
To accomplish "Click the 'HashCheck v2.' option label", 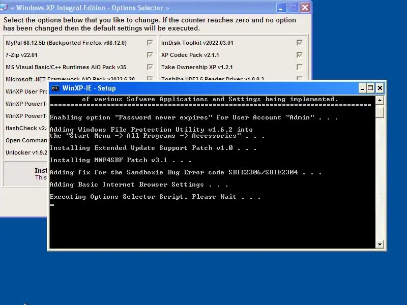I will (26, 128).
